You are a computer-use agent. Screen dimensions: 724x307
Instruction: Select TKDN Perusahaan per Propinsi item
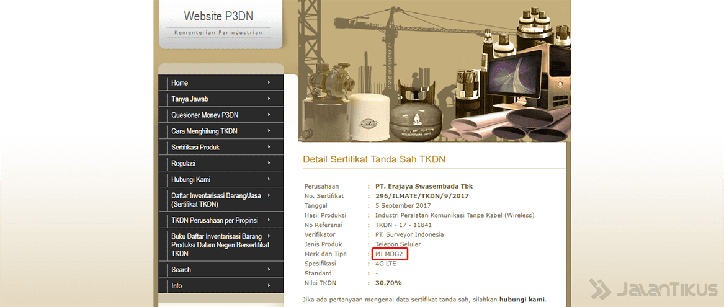(221, 220)
